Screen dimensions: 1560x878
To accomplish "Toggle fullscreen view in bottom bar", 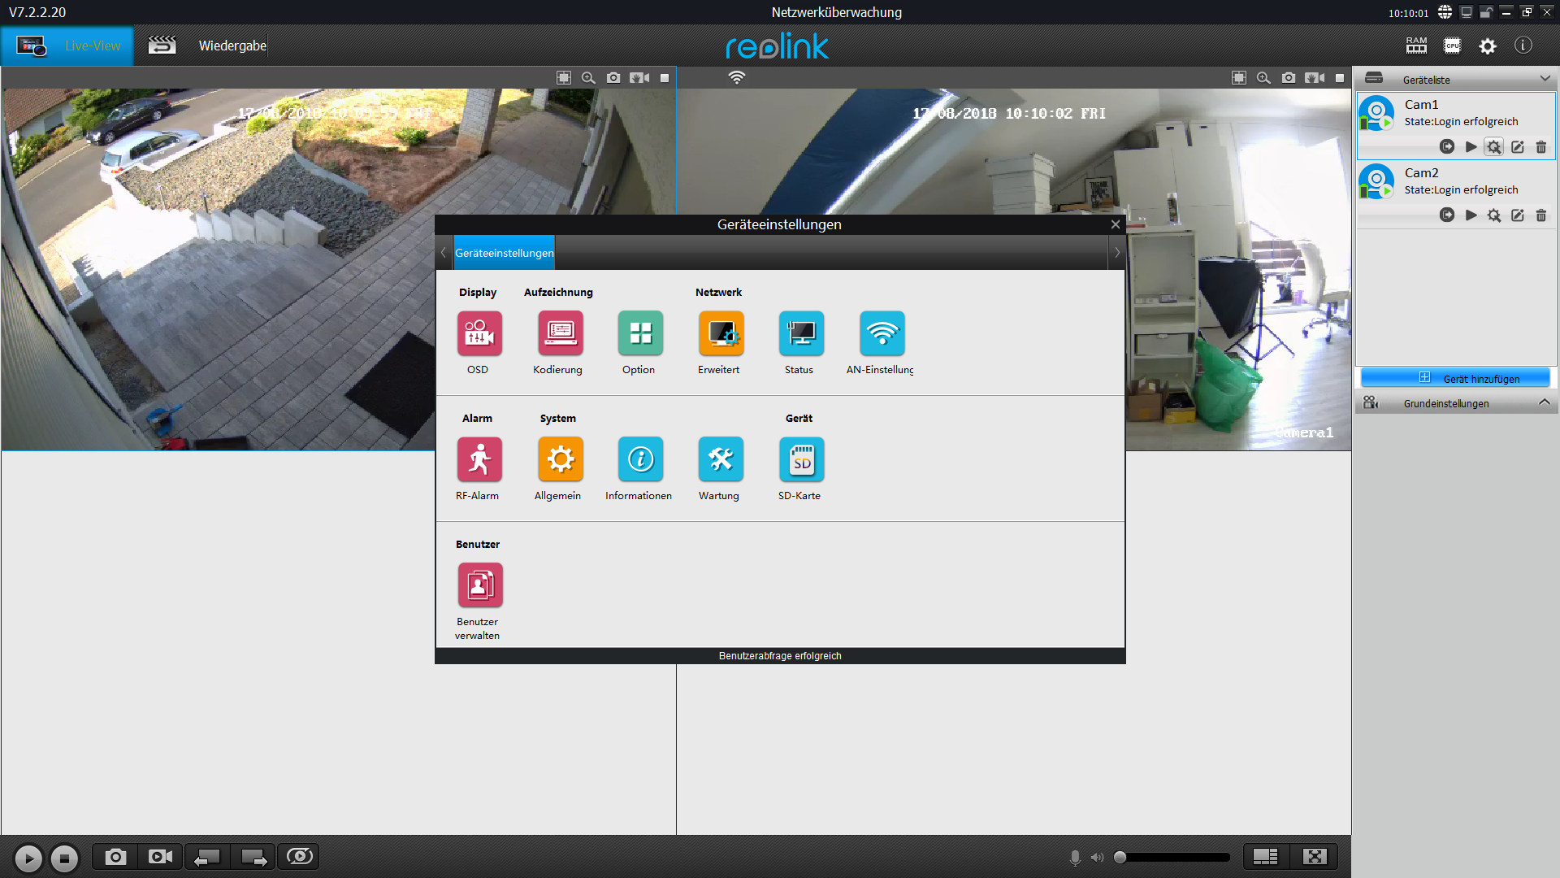I will 1314,856.
